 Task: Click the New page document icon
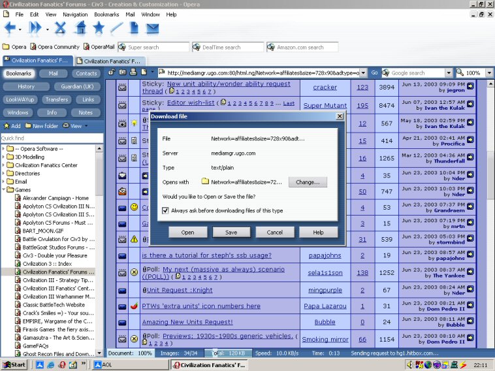pyautogui.click(x=134, y=28)
